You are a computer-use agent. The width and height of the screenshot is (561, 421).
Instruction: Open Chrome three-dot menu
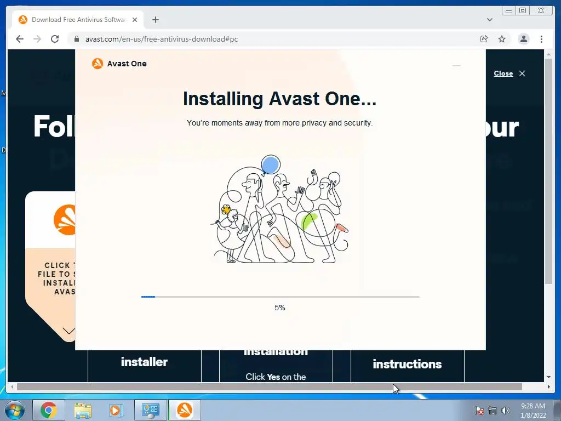541,39
